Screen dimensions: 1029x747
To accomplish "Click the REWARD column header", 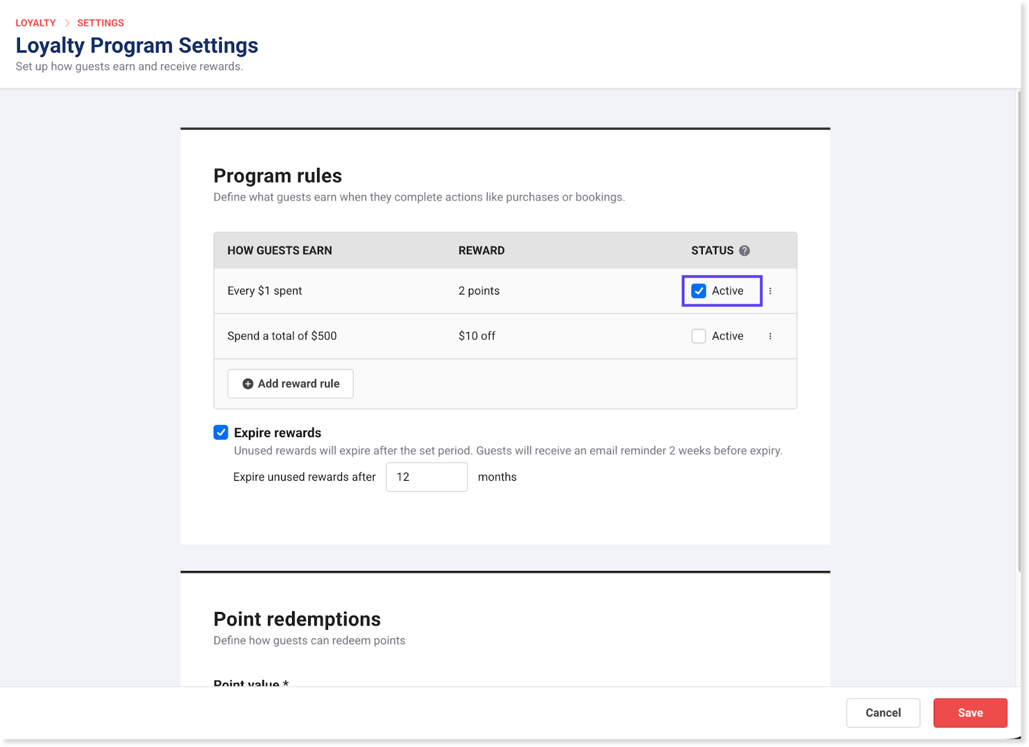I will click(x=481, y=251).
